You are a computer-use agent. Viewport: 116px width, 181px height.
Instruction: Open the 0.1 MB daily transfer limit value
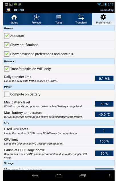[x=104, y=79]
